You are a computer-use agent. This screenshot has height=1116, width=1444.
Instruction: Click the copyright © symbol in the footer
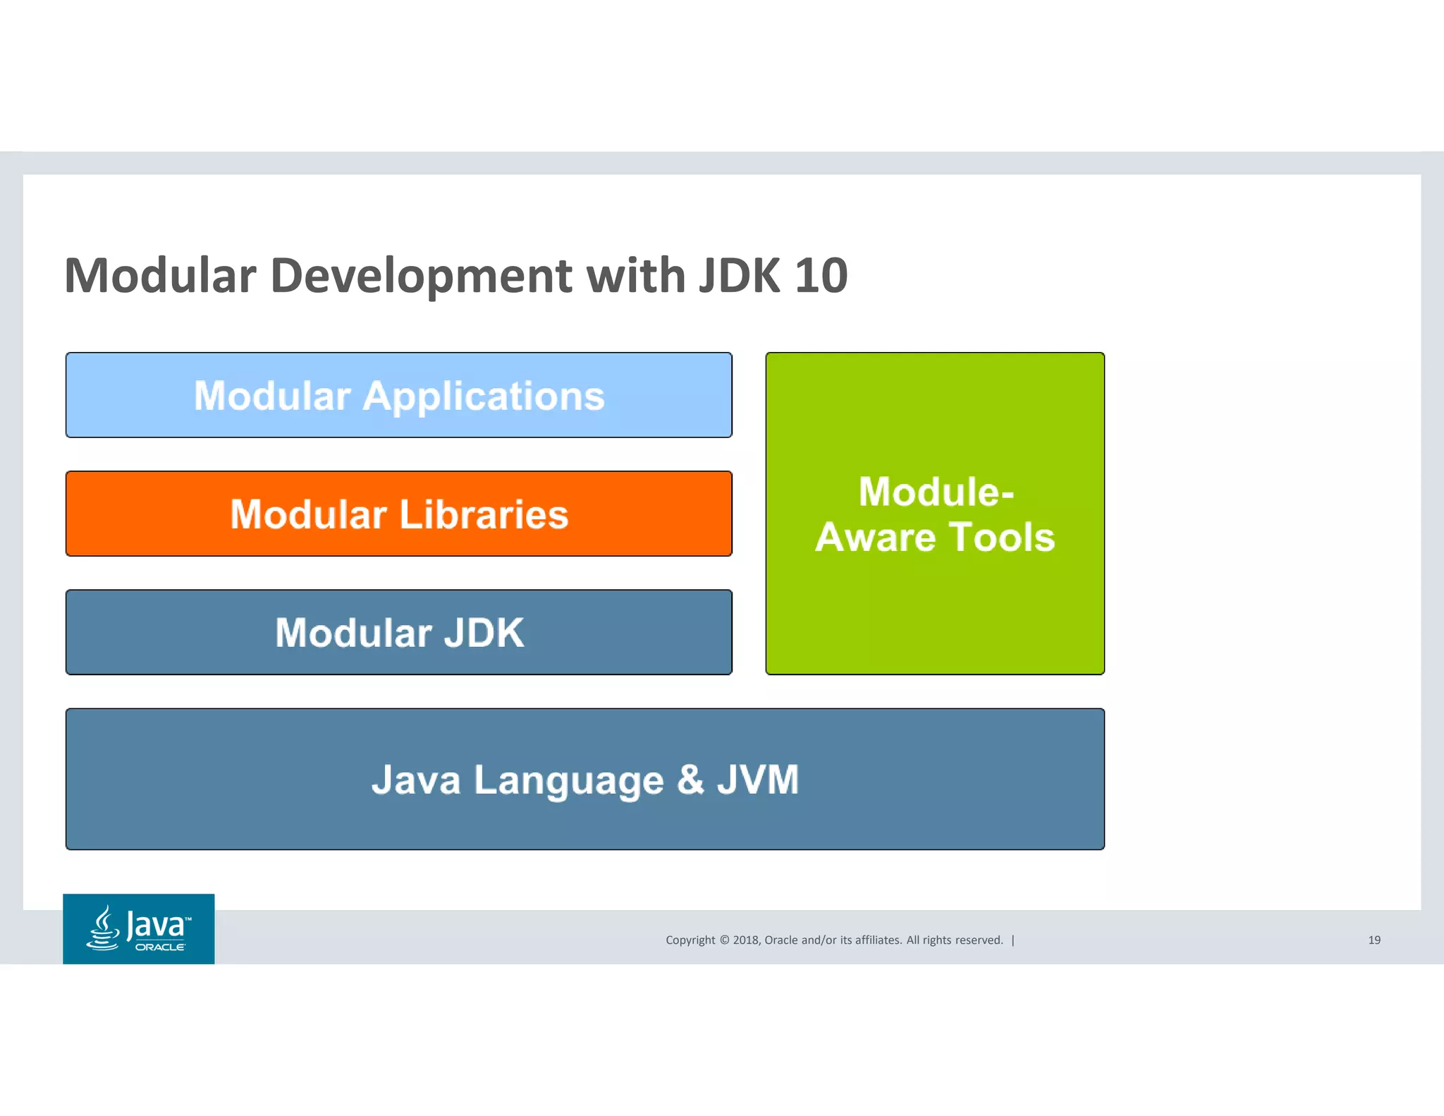tap(723, 940)
